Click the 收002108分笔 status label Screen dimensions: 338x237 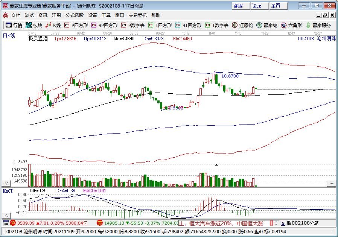point(303,223)
